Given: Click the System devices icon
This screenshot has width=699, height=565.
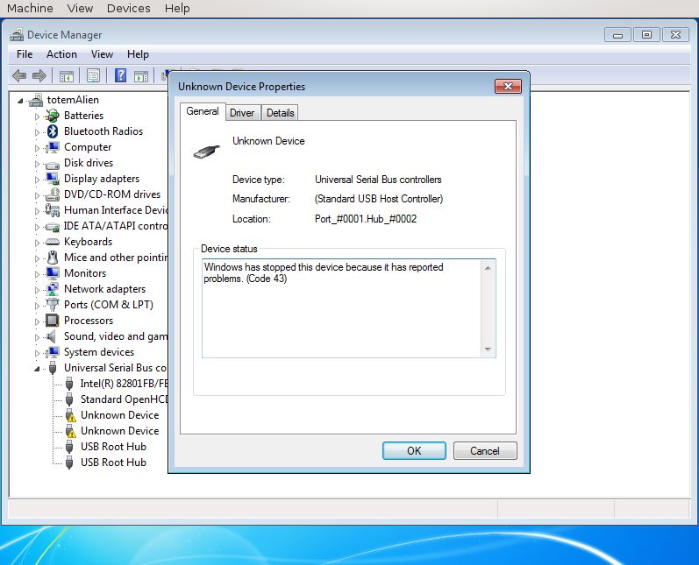Looking at the screenshot, I should click(52, 352).
